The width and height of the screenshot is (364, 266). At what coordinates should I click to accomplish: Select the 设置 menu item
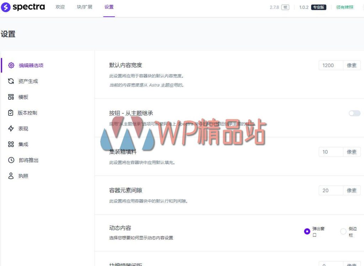109,6
